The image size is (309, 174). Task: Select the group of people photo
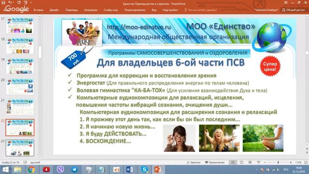(x=82, y=33)
